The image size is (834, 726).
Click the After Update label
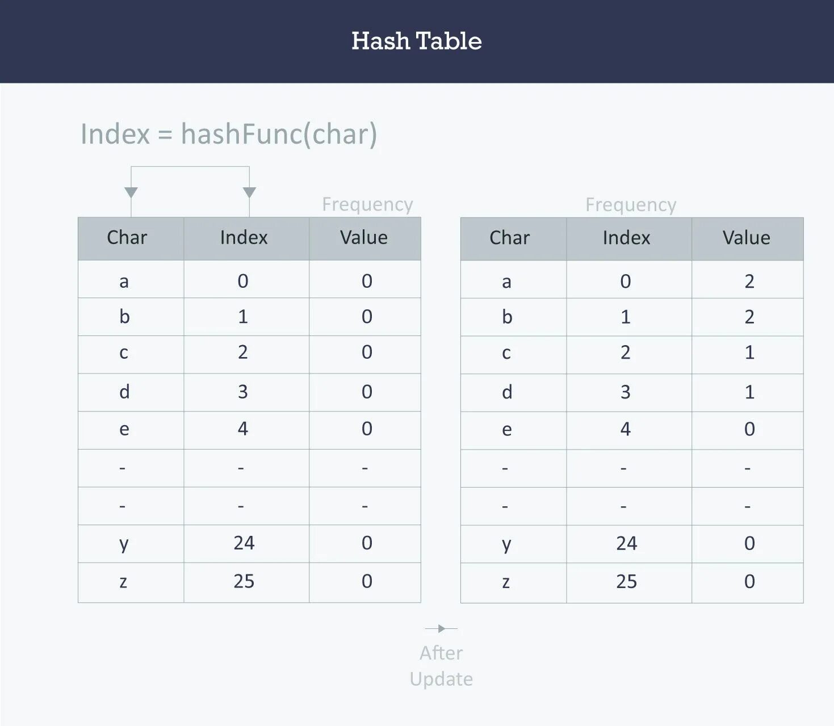441,666
